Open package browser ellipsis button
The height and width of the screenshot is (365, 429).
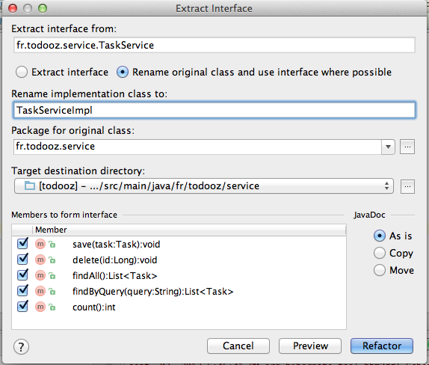(x=407, y=147)
